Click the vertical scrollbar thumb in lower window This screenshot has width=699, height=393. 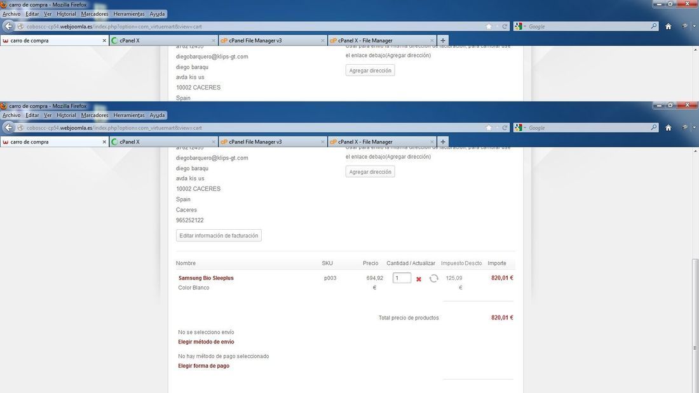(695, 325)
